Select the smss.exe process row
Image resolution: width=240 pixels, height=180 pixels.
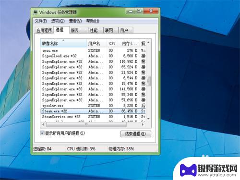93,50
